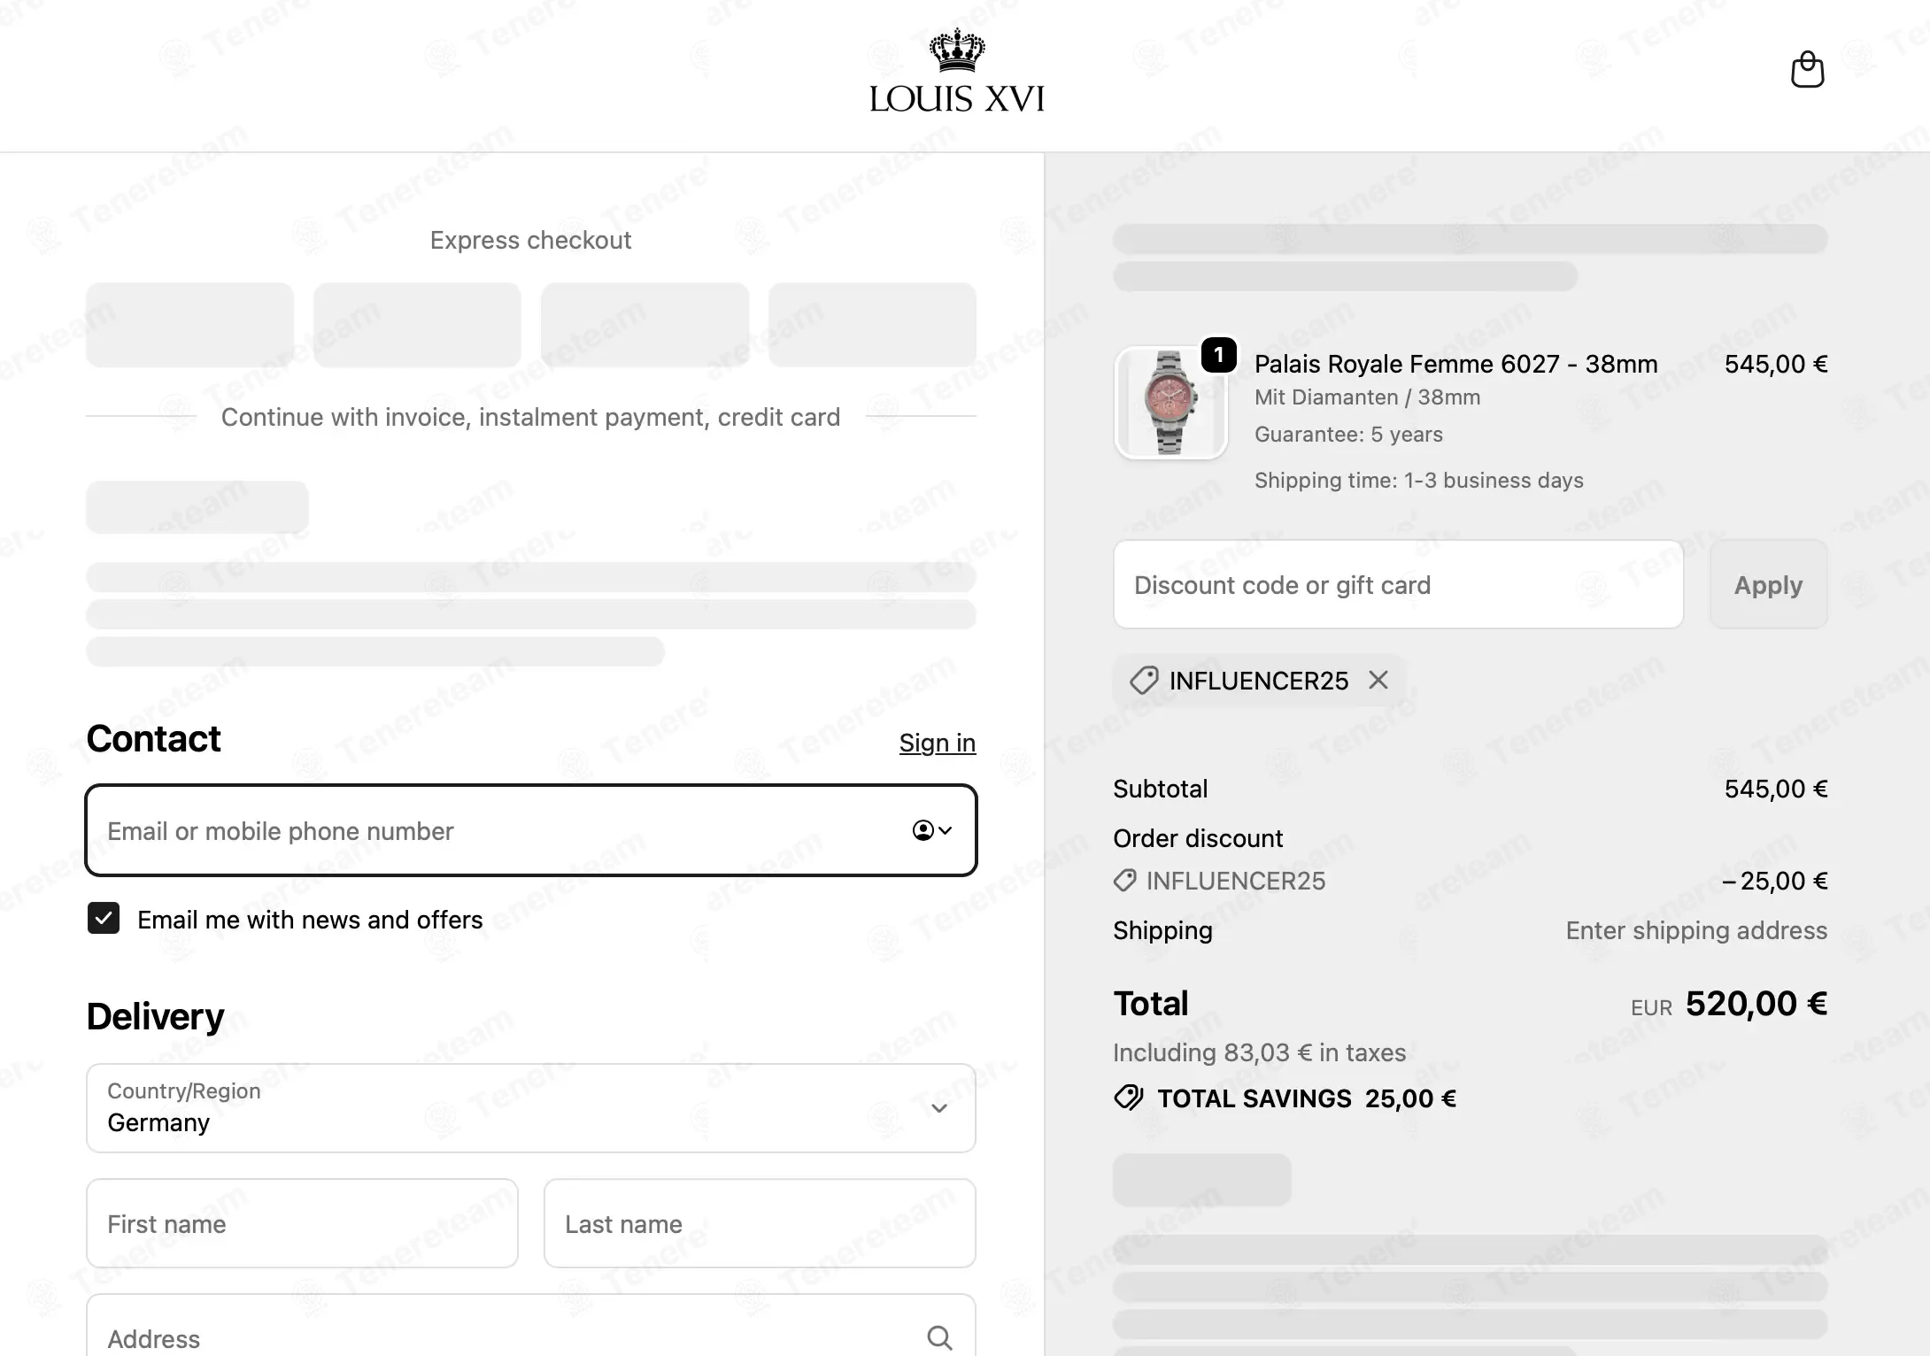The width and height of the screenshot is (1930, 1356).
Task: Remove the INFLUENCER25 discount code
Action: pyautogui.click(x=1378, y=680)
